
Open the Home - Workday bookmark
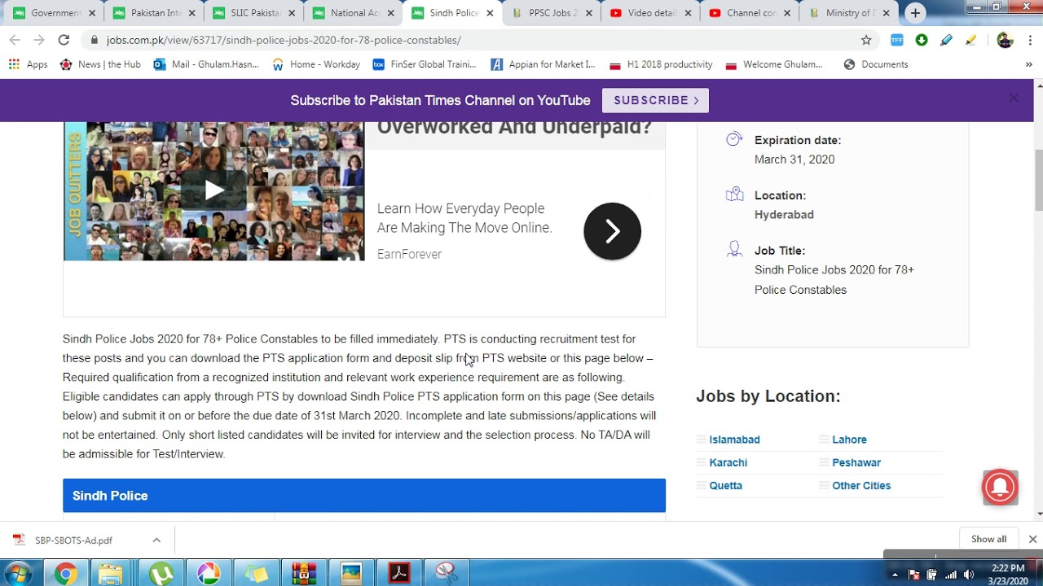(x=316, y=64)
